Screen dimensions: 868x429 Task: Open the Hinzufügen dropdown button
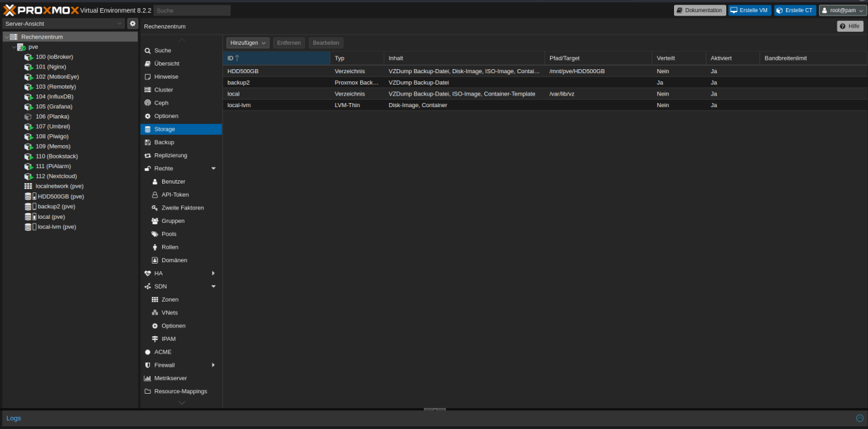click(248, 43)
